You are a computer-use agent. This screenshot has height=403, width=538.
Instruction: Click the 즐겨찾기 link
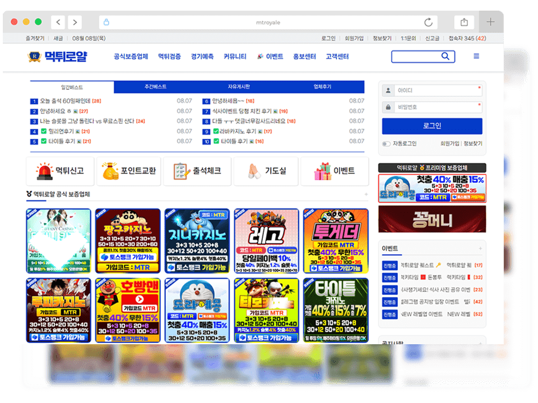pos(35,39)
